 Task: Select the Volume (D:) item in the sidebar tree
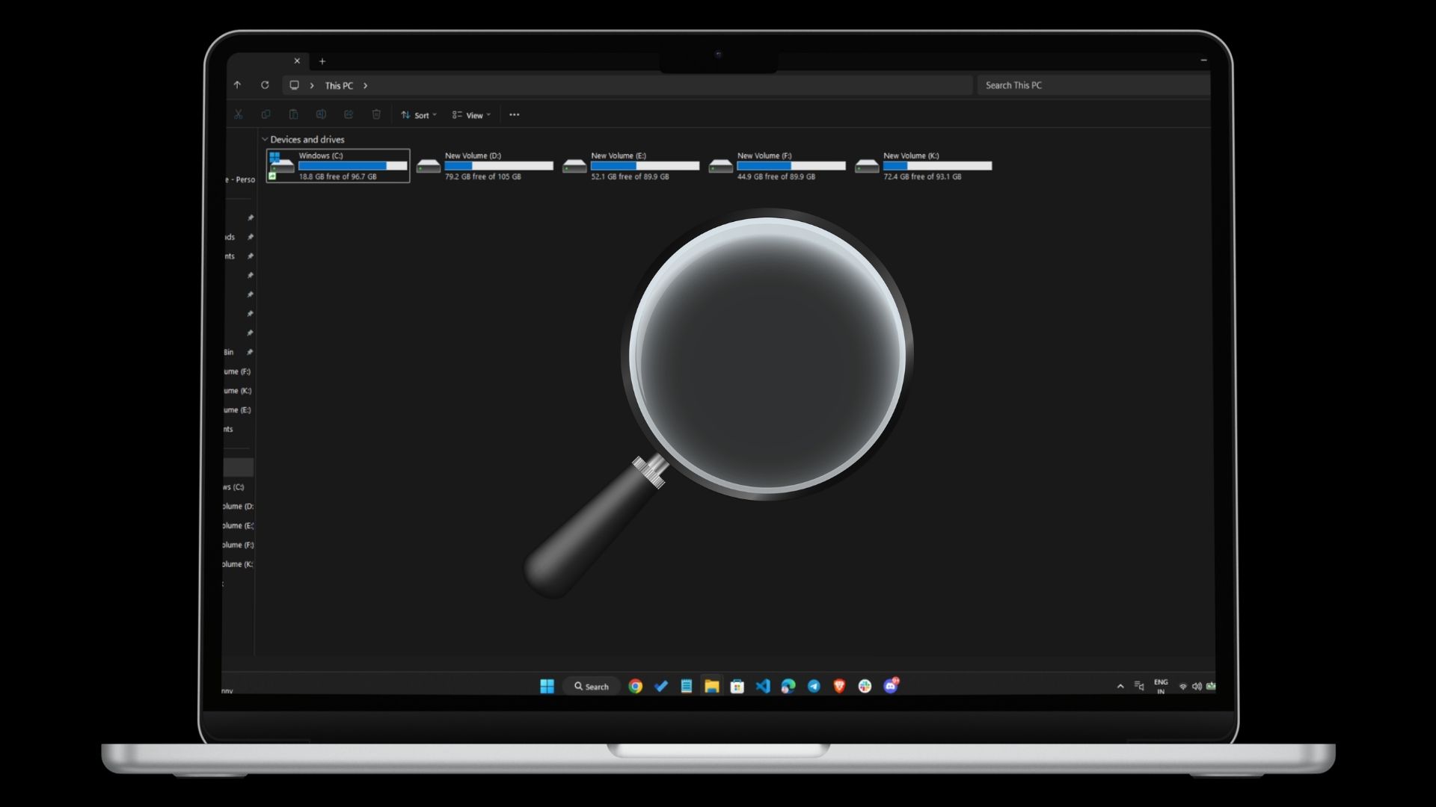238,507
